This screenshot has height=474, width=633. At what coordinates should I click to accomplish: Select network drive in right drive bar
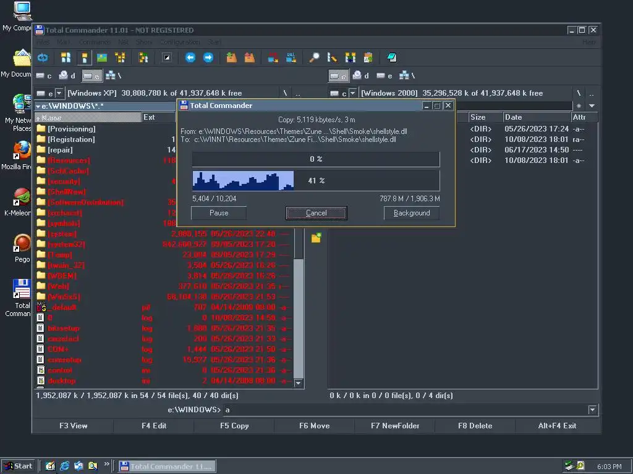[x=407, y=76]
